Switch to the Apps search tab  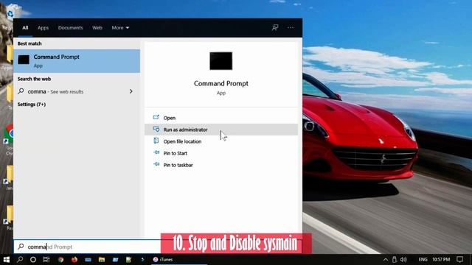tap(43, 28)
